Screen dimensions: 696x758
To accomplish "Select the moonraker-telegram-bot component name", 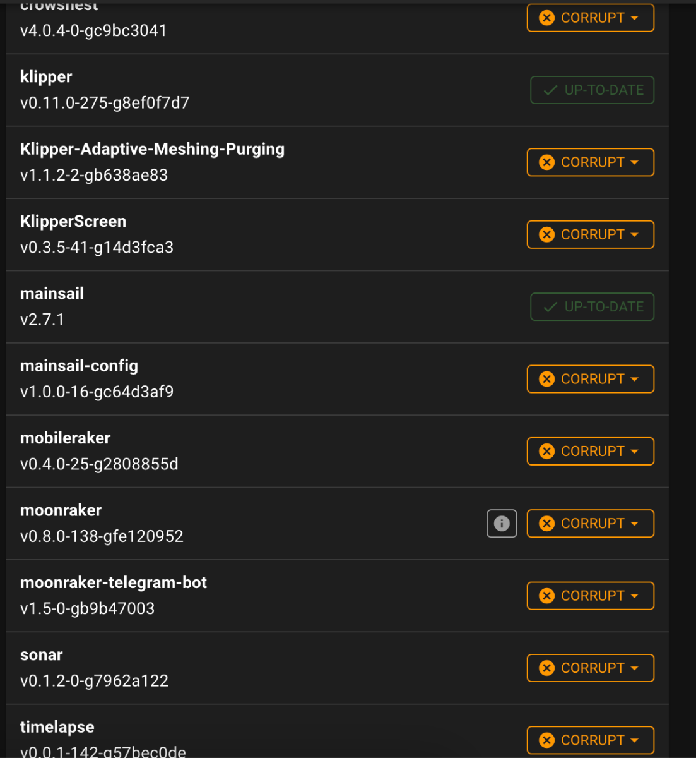I will point(114,582).
